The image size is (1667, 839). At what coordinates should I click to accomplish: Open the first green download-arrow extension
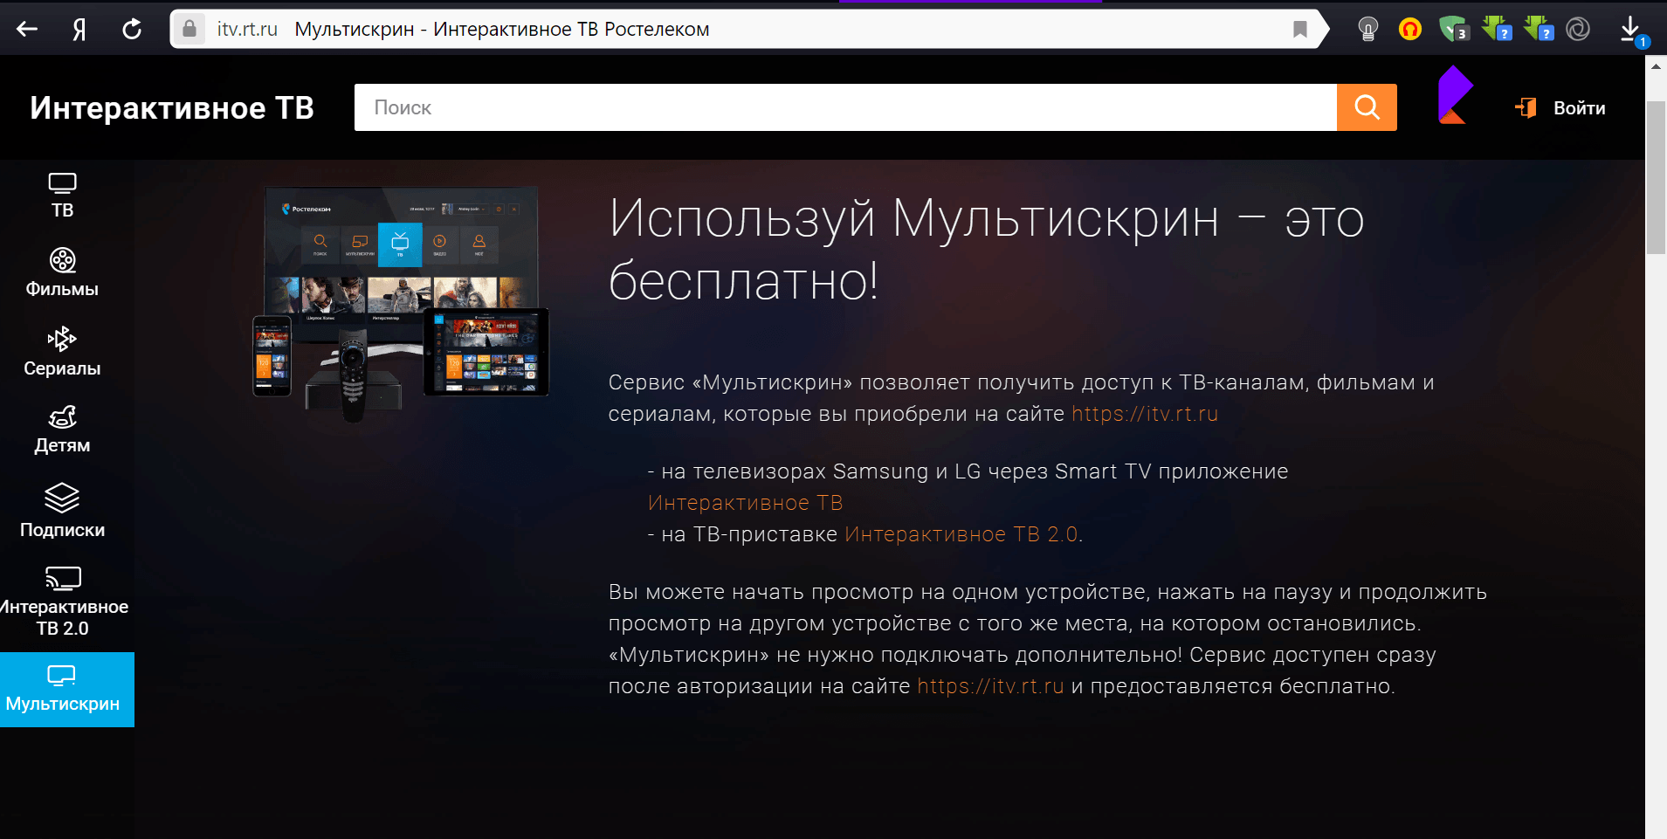[1497, 29]
